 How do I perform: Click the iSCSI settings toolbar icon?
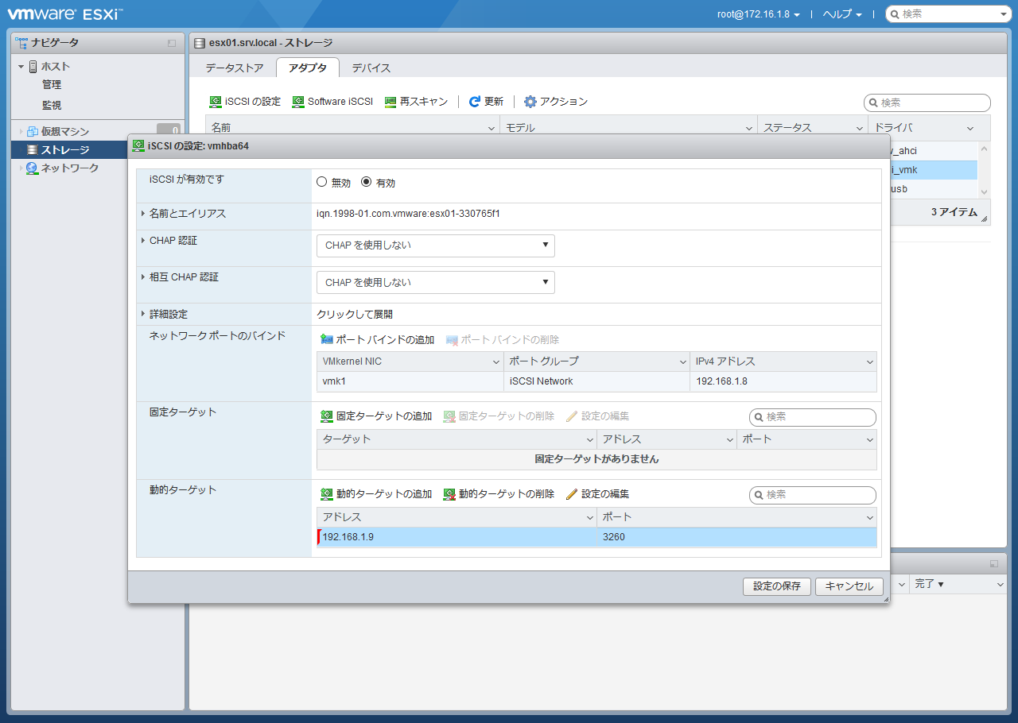[216, 102]
